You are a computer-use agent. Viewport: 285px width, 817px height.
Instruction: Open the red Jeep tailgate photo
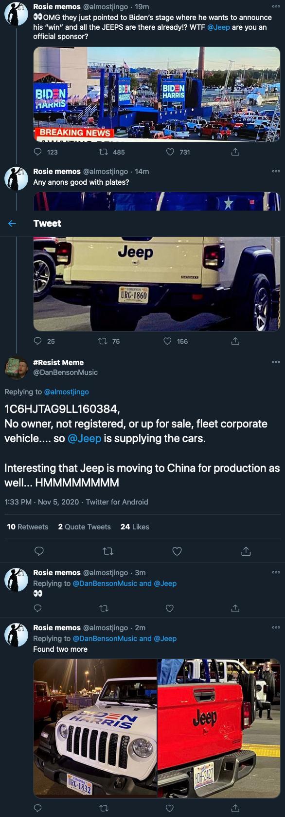(219, 728)
